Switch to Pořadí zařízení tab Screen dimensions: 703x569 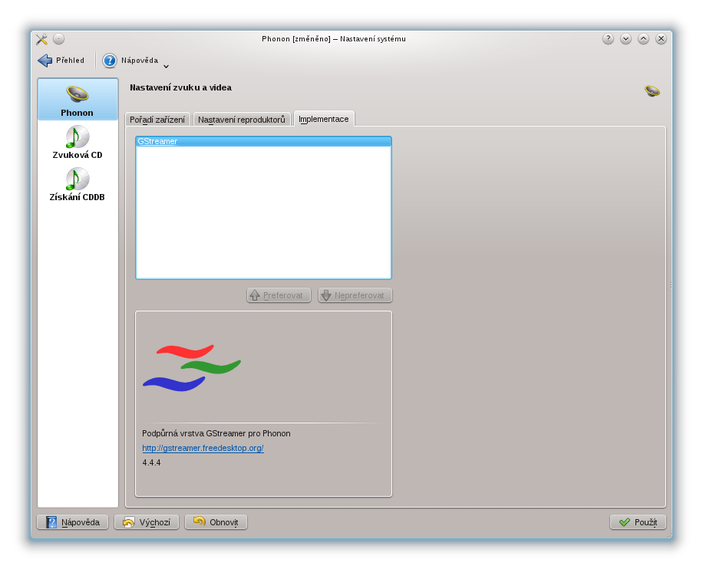[157, 120]
